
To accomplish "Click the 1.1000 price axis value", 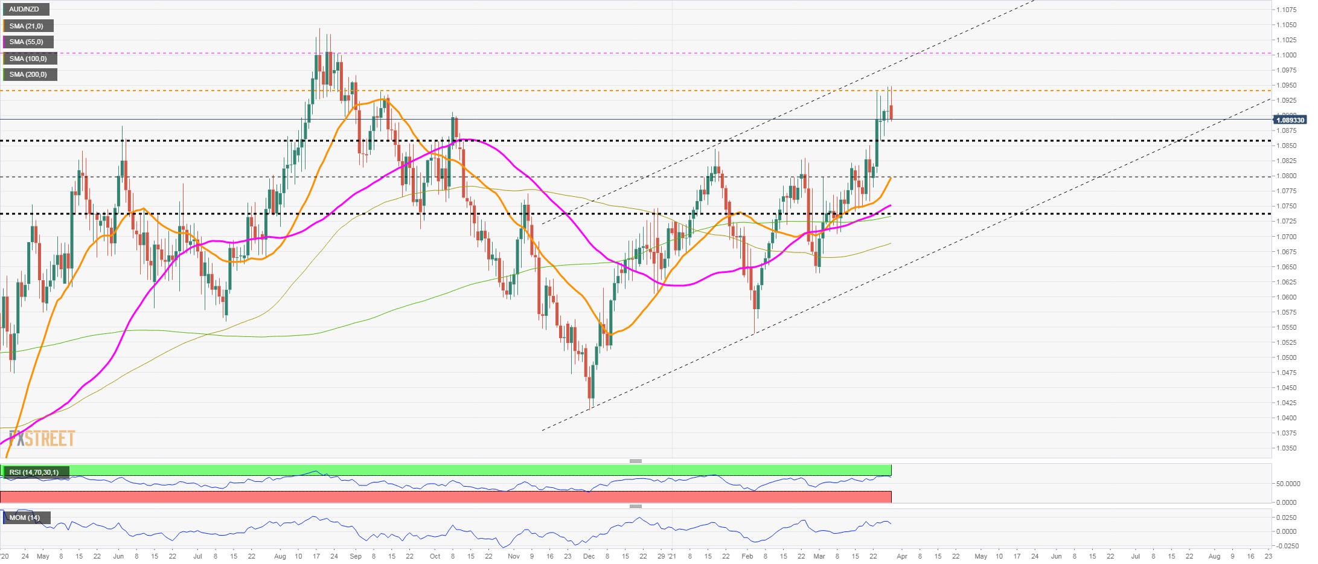I will click(1285, 55).
